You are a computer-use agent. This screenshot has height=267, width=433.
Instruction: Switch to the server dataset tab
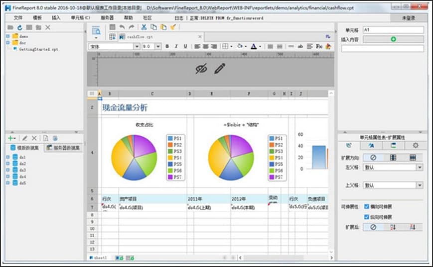tap(63, 148)
